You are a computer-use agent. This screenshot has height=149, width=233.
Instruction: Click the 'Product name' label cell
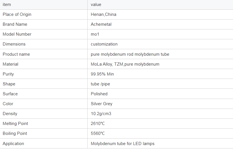point(16,54)
